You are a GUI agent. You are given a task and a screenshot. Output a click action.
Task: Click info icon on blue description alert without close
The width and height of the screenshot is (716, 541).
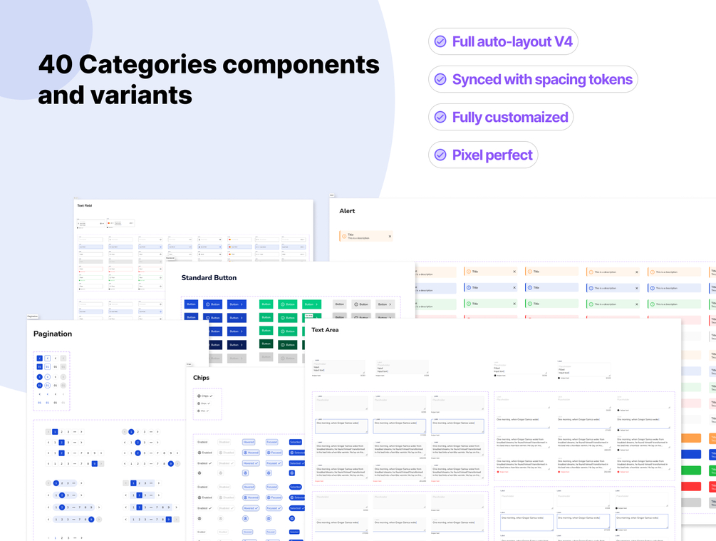tap(653, 289)
